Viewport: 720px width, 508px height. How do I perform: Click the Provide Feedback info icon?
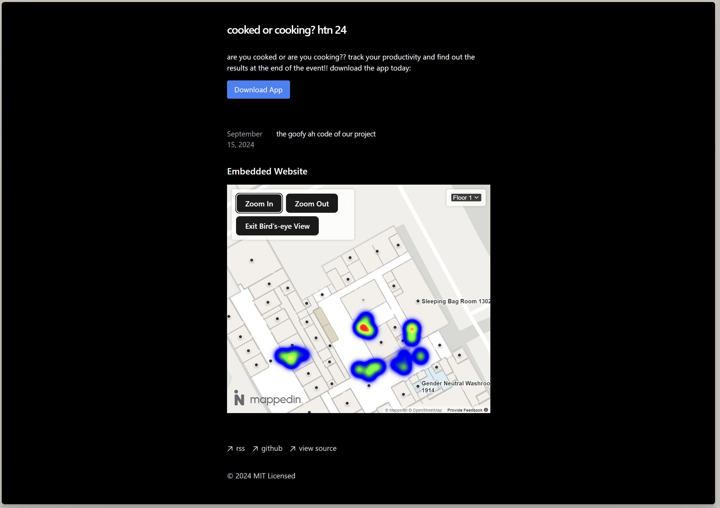486,410
